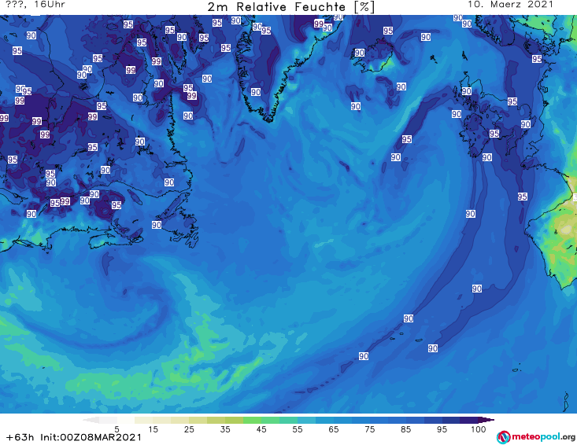This screenshot has width=577, height=445.
Task: Select the map title "2m Relative Feuchte [%]"
Action: (290, 7)
